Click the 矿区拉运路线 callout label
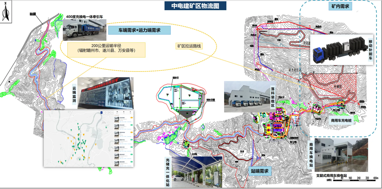 click(x=189, y=46)
